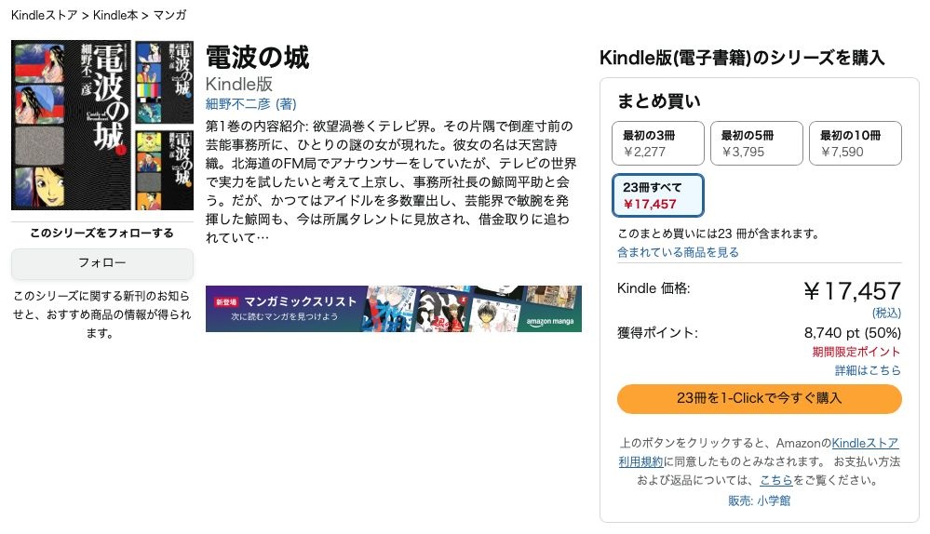The height and width of the screenshot is (534, 930).
Task: Open the Kindle本 breadcrumb link
Action: (x=115, y=16)
